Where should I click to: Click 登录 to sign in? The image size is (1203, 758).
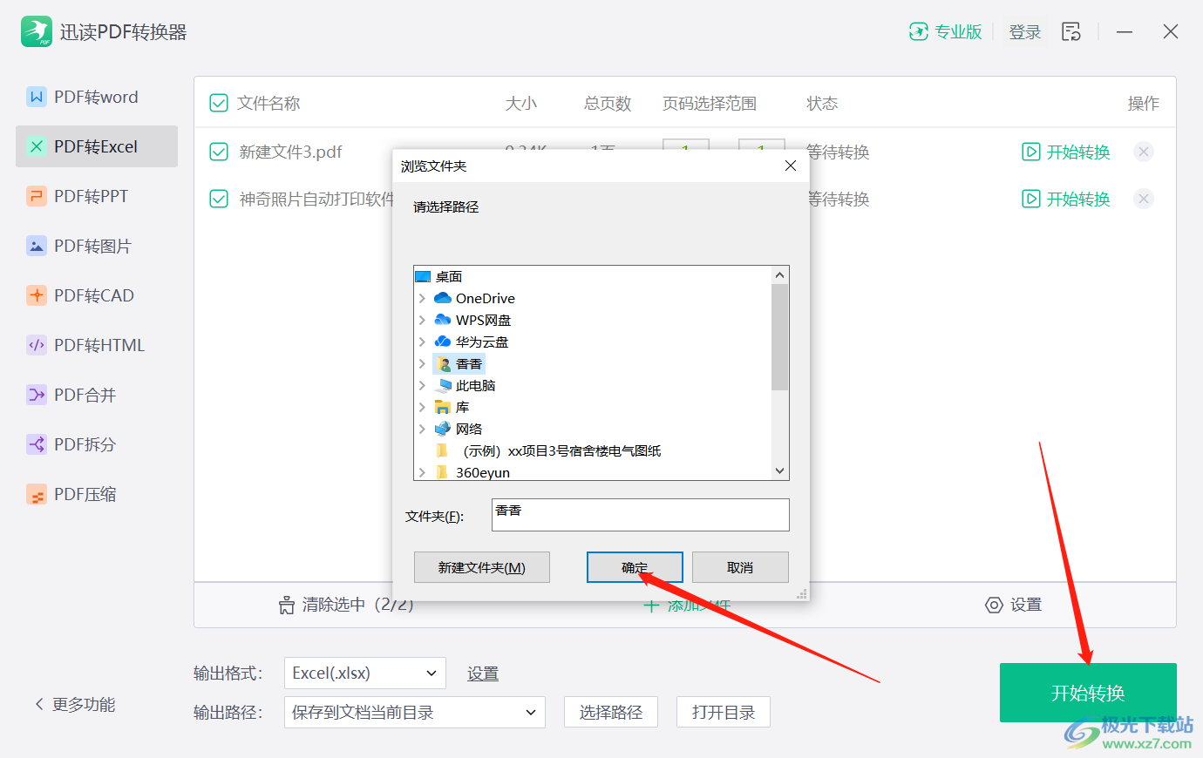[x=1025, y=32]
